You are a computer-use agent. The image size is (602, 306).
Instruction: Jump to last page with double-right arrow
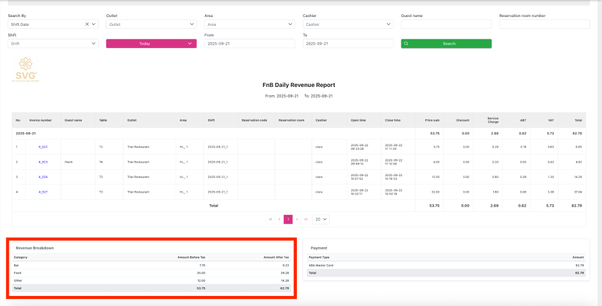tap(306, 219)
